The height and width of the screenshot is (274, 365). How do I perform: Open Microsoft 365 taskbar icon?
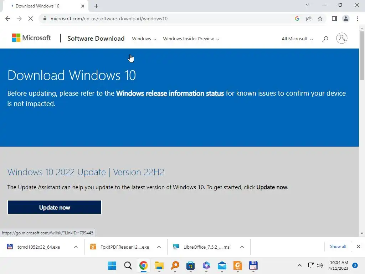coord(206,265)
